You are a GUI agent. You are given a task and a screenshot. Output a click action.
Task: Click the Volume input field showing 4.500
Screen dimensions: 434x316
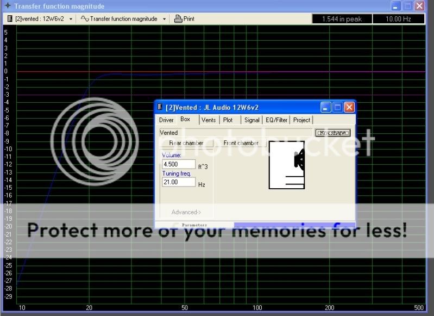coord(179,164)
